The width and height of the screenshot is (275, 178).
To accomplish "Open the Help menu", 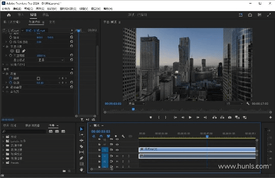I will tap(108, 8).
